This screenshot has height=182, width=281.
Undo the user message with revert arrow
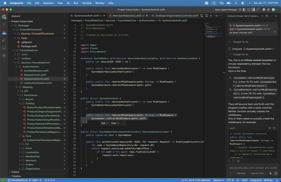click(275, 32)
